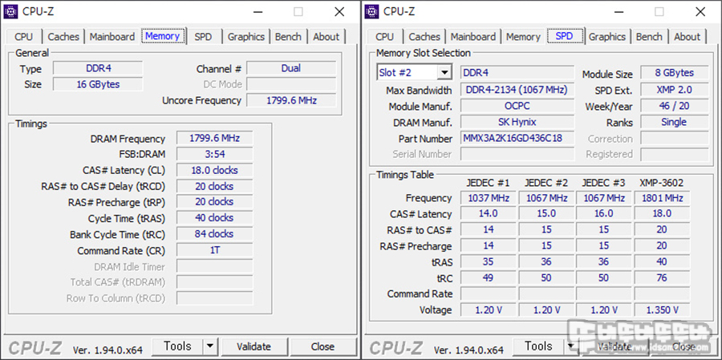Click JEDEC #1 tRC value 49 cell
The image size is (722, 360).
488,278
